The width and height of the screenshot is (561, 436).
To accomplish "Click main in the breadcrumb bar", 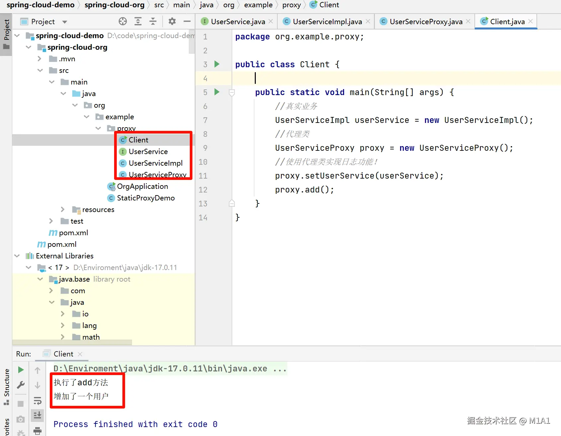I will [x=182, y=5].
